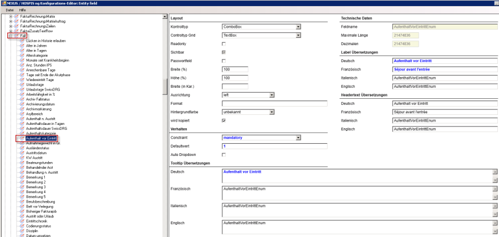Viewport: 499px width, 237px height.
Task: Click the icon beside Alter in Jahren
Action: pos(22,46)
